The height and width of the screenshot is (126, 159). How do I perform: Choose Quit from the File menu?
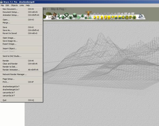pos(21,100)
